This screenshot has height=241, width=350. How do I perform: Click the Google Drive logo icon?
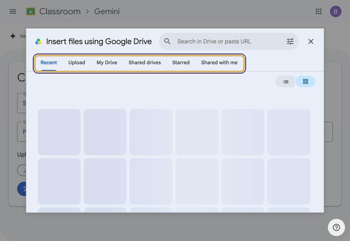tap(39, 41)
